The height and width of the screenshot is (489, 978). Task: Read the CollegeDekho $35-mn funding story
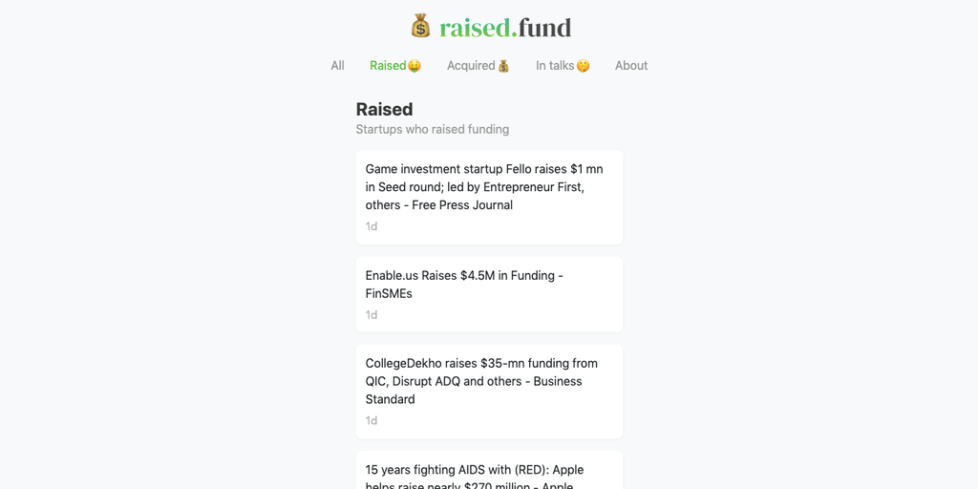(481, 381)
